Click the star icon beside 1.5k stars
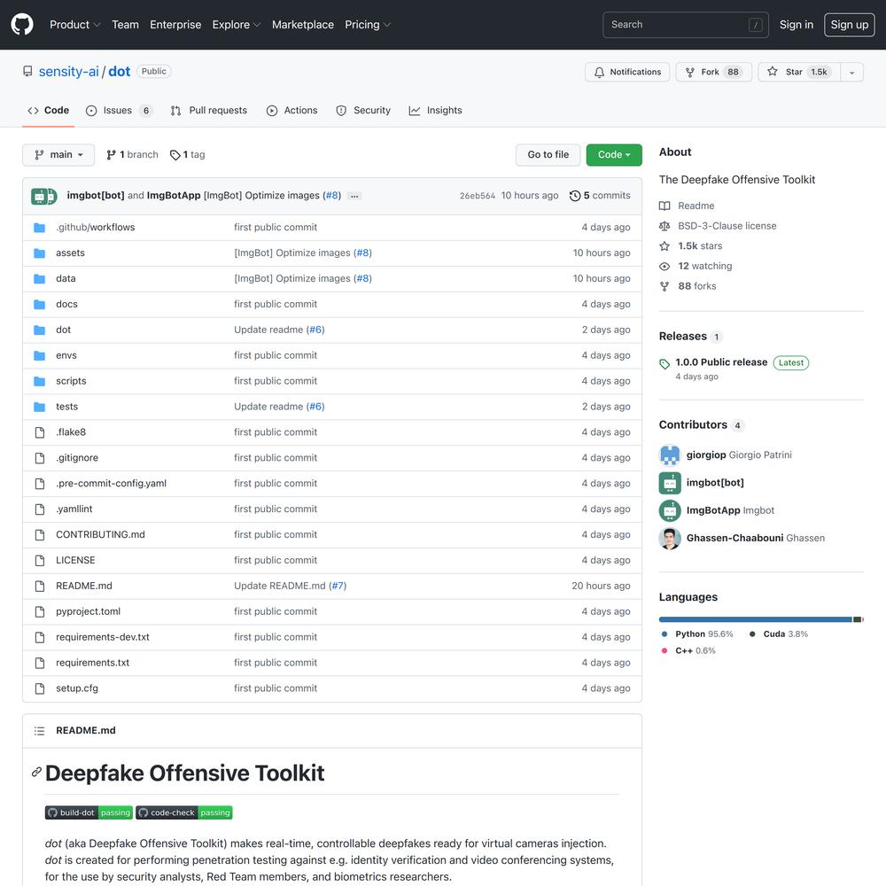The image size is (886, 886). coord(664,245)
